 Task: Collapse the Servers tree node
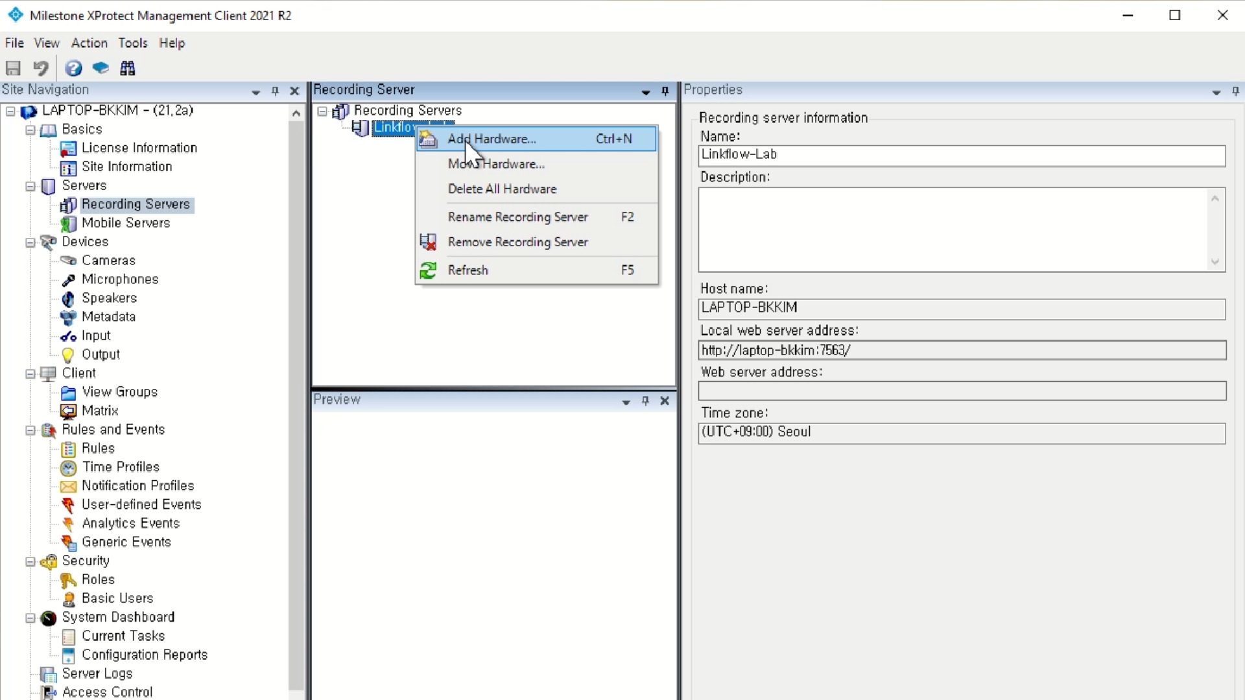(x=30, y=187)
